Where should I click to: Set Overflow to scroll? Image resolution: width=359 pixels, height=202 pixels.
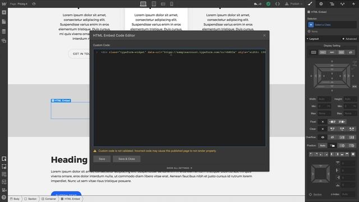tap(342, 137)
